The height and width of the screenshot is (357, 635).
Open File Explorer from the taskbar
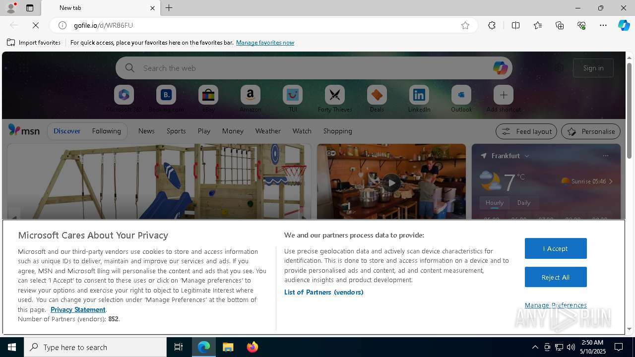tap(228, 347)
